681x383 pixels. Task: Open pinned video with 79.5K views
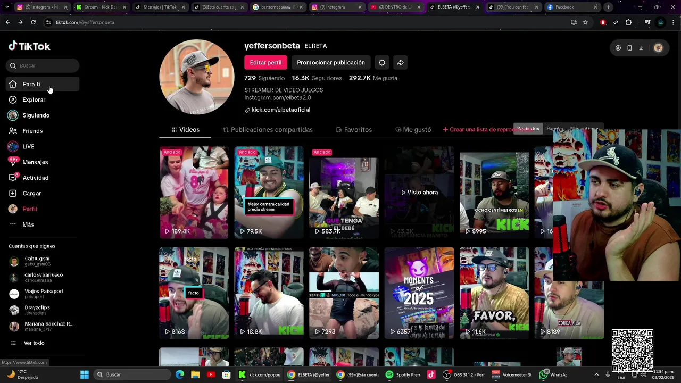269,193
